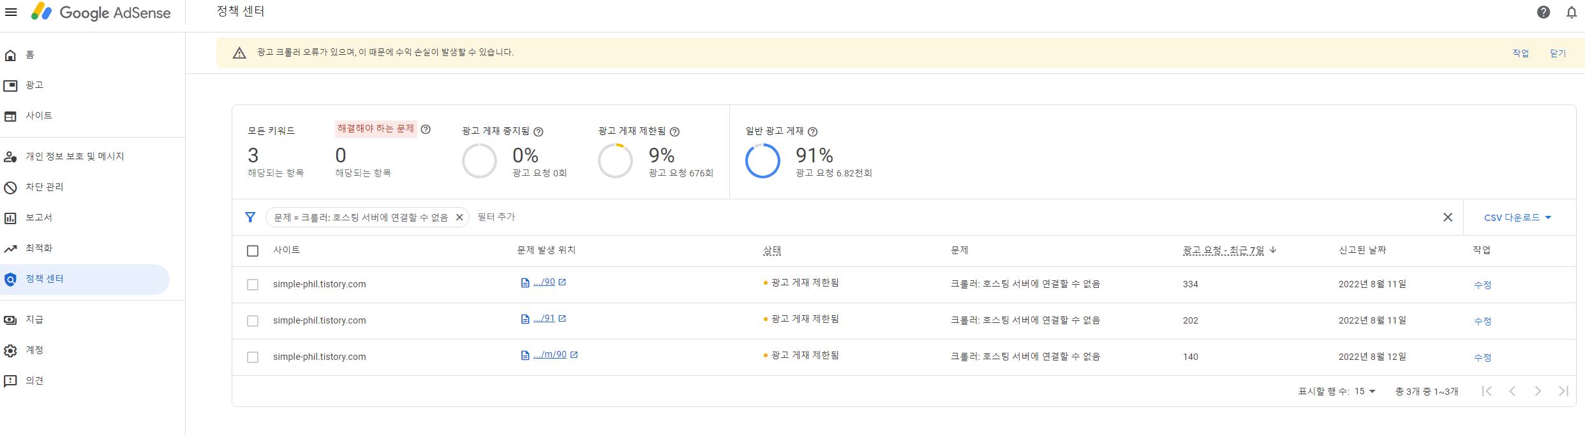
Task: Click the 보고서 chart icon
Action: 10,218
